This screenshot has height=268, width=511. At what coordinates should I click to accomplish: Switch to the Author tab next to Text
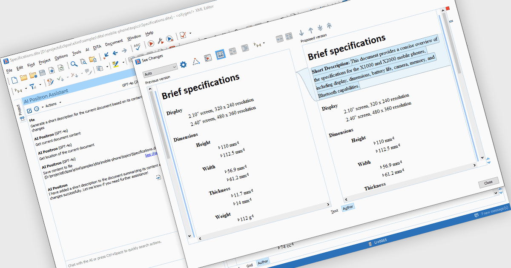click(x=347, y=207)
